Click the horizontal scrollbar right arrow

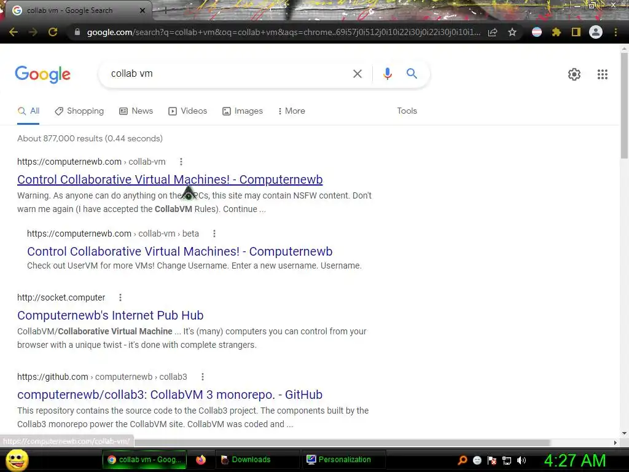[x=615, y=442]
